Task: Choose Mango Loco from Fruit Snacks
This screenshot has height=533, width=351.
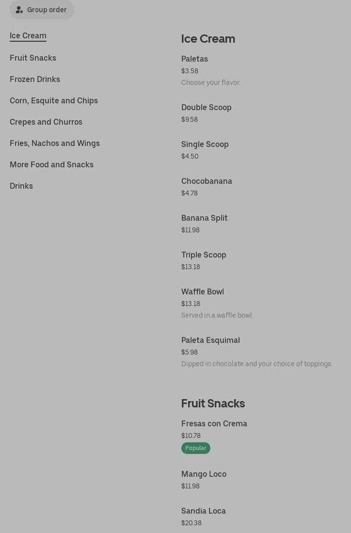Action: tap(204, 474)
